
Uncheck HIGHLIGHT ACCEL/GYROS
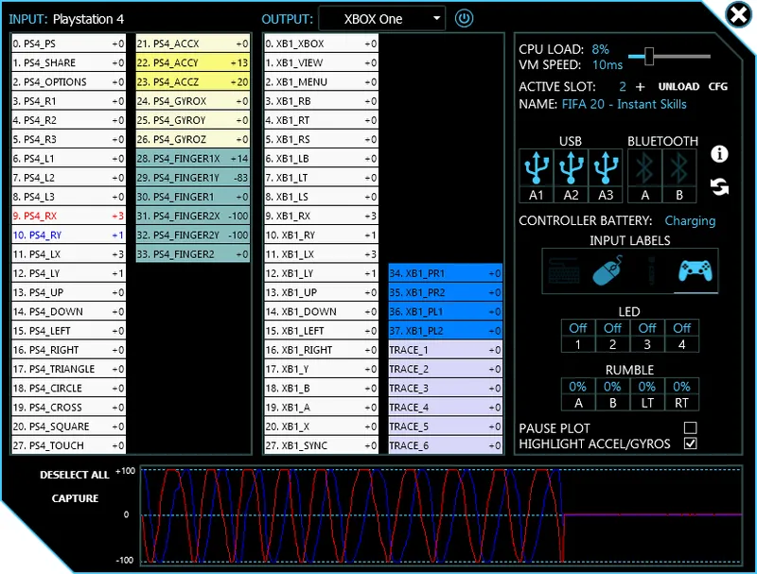(690, 443)
